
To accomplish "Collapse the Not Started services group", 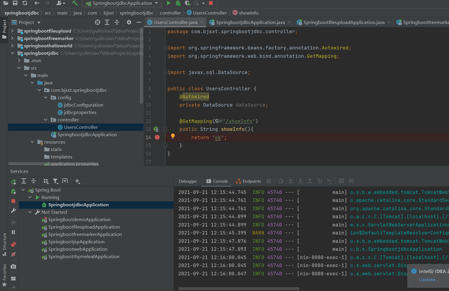I will 30,212.
